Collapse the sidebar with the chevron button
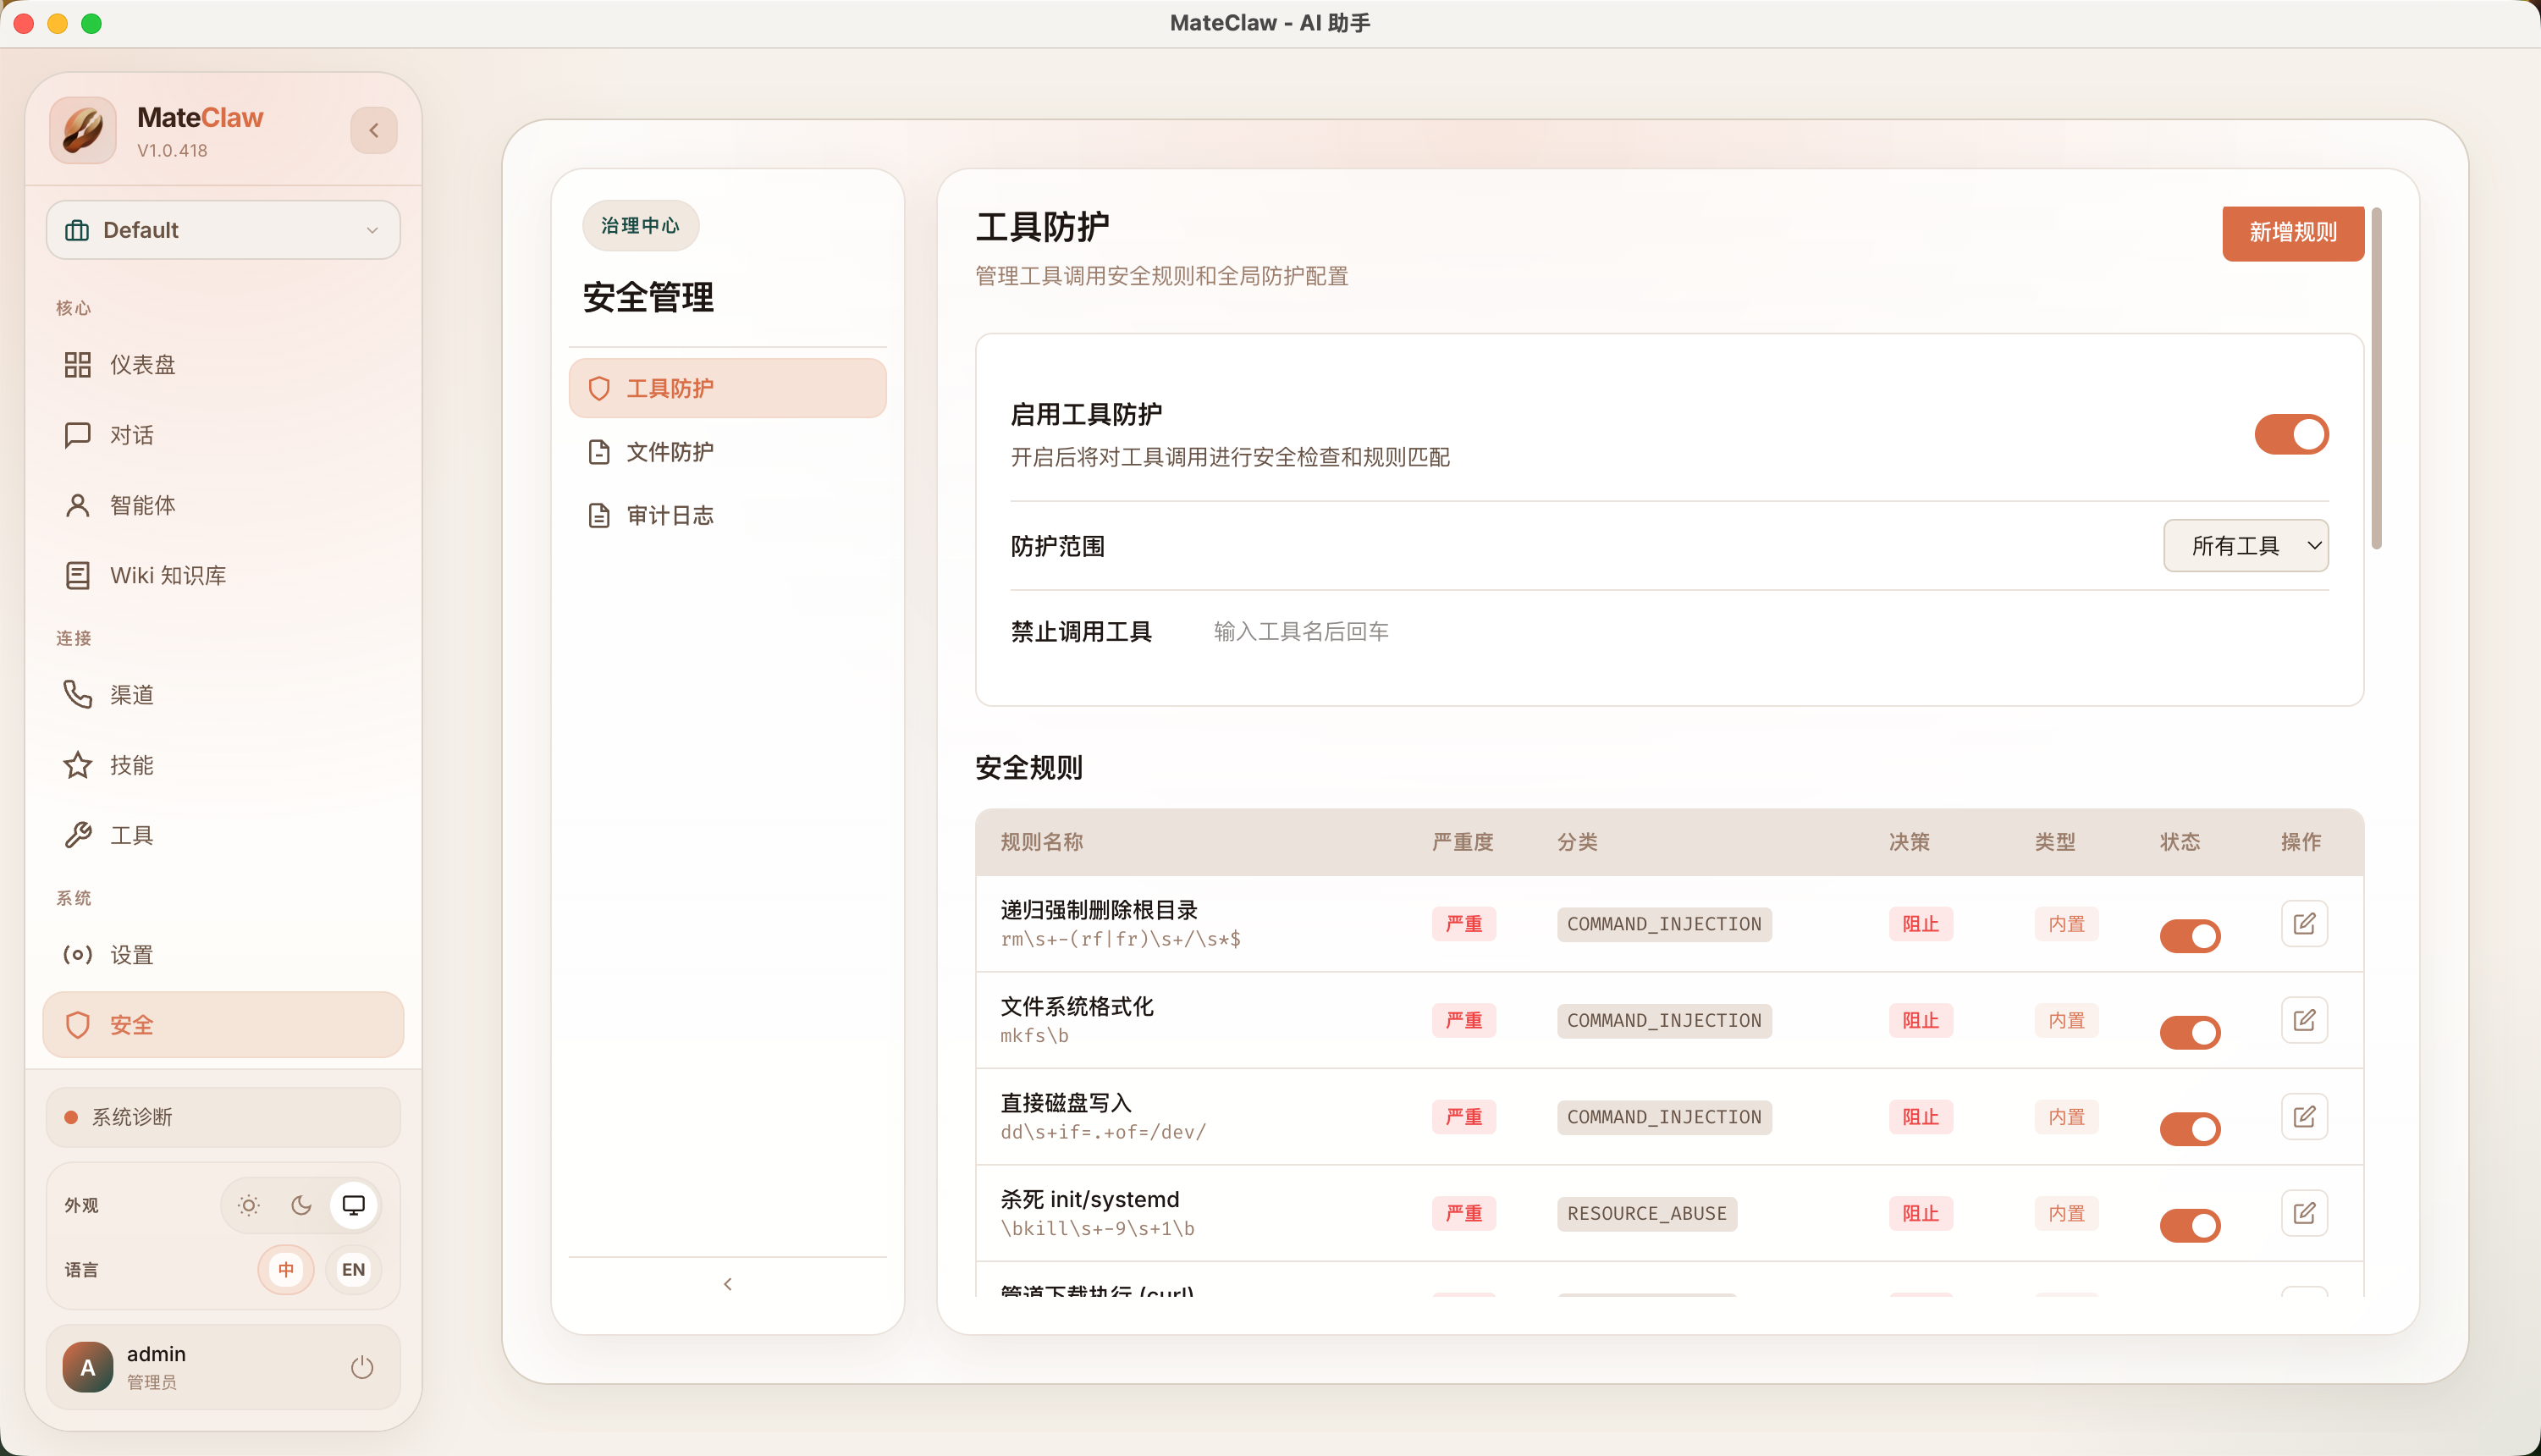This screenshot has width=2541, height=1456. pos(372,129)
